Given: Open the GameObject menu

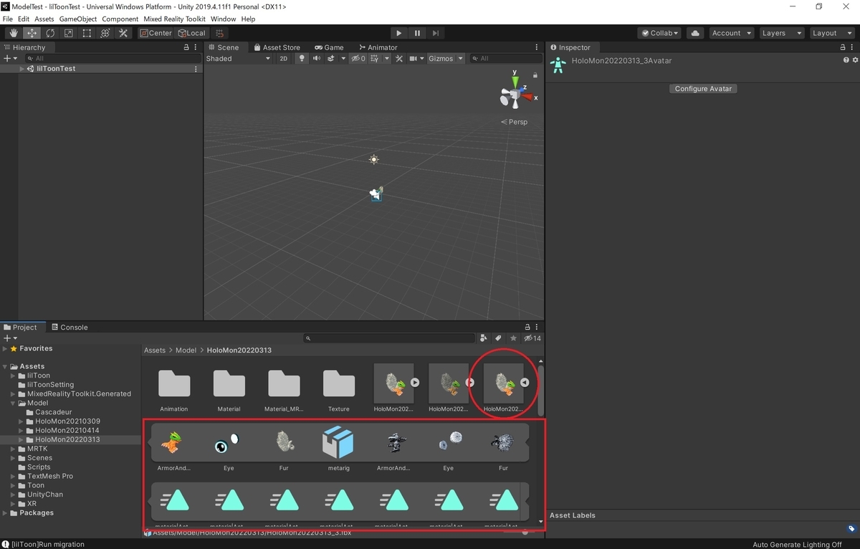Looking at the screenshot, I should (x=77, y=19).
